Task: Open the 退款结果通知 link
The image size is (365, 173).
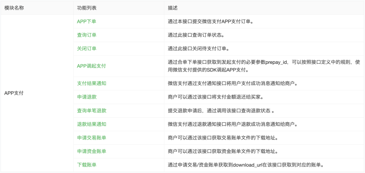Action: 92,124
